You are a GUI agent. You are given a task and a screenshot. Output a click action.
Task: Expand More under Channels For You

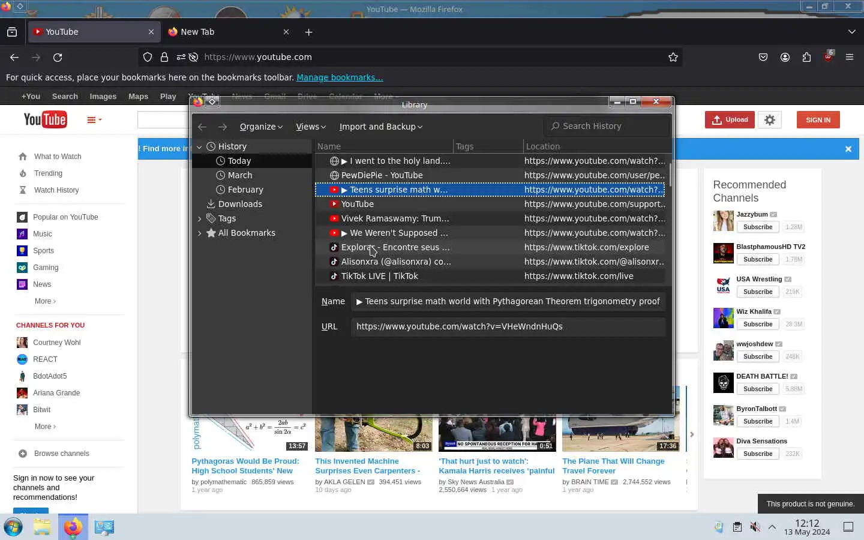pyautogui.click(x=45, y=427)
